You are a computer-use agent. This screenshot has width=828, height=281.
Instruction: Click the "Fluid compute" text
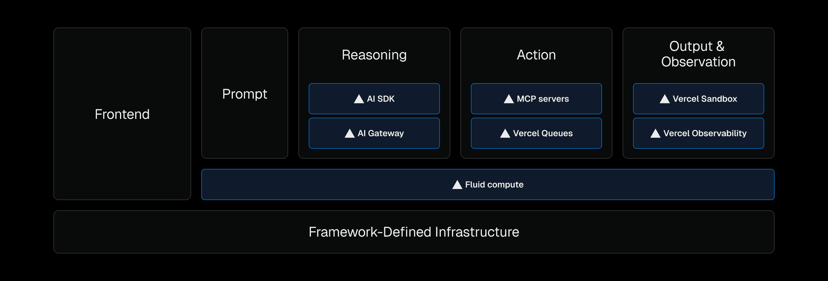point(494,184)
